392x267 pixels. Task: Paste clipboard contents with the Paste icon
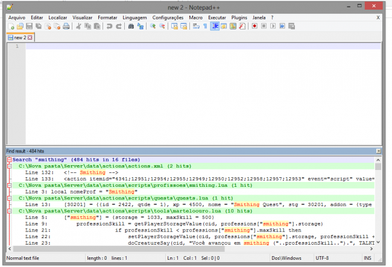pyautogui.click(x=97, y=27)
